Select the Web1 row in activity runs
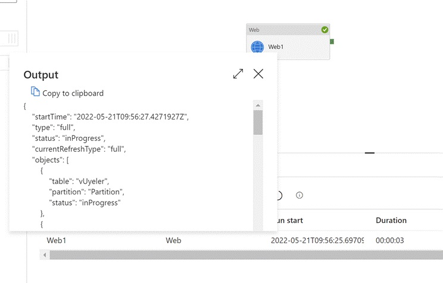Viewport: 443px width, 283px height. (x=56, y=240)
